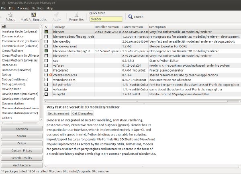Click the Search Results button

(x=22, y=158)
